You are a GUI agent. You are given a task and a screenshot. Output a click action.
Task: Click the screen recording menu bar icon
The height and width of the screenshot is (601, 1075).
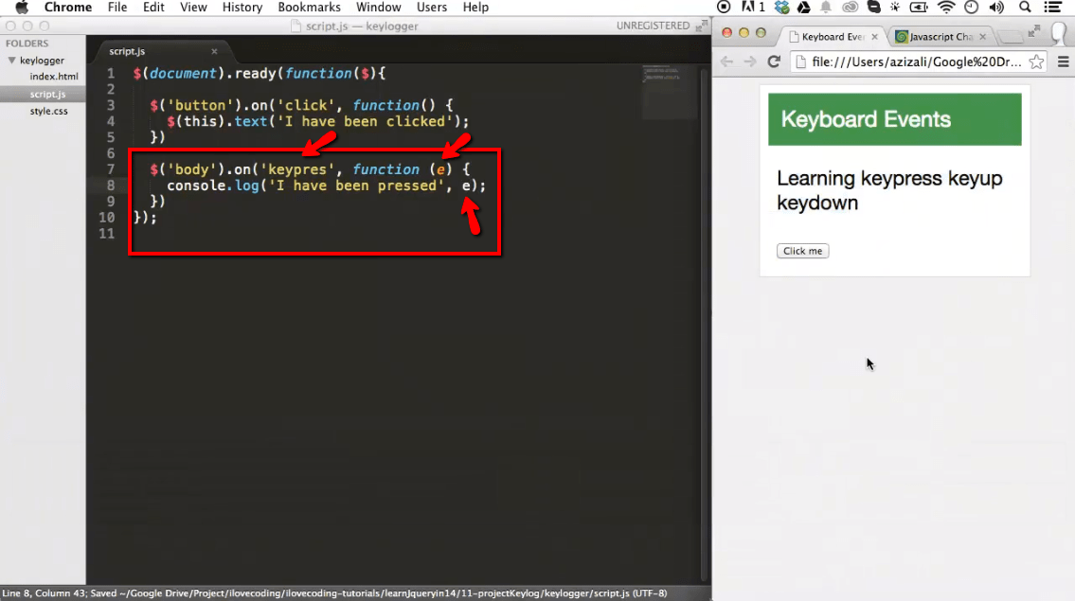(x=724, y=7)
